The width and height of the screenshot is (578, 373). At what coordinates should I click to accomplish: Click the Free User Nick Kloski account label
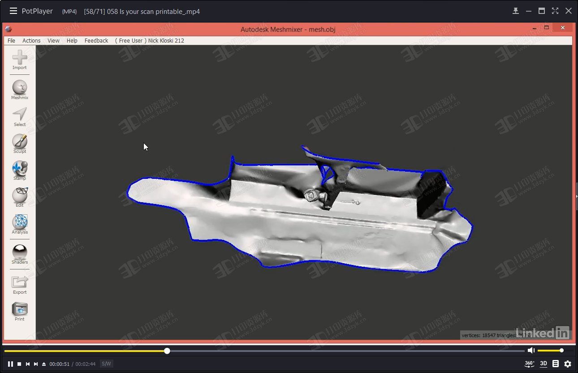[x=150, y=40]
